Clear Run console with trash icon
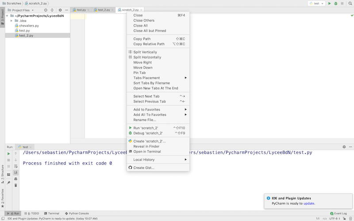354x221 pixels. (x=15, y=185)
